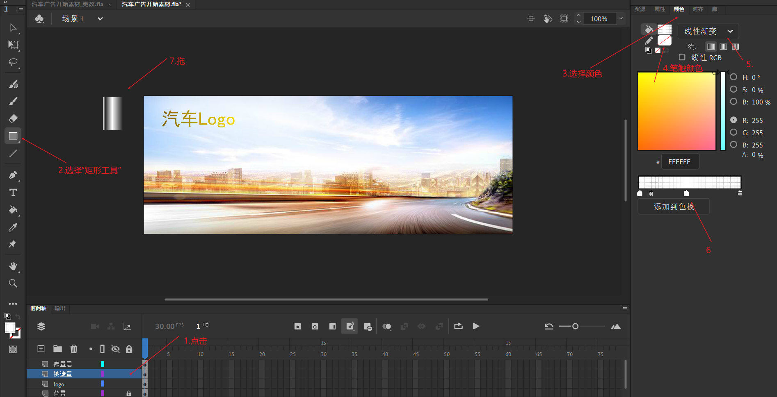777x397 pixels.
Task: Enable the Linear RGB checkbox
Action: click(682, 57)
